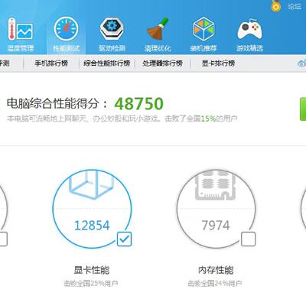Switch to the 手机排行榜 tab
Image resolution: width=306 pixels, height=306 pixels.
51,63
